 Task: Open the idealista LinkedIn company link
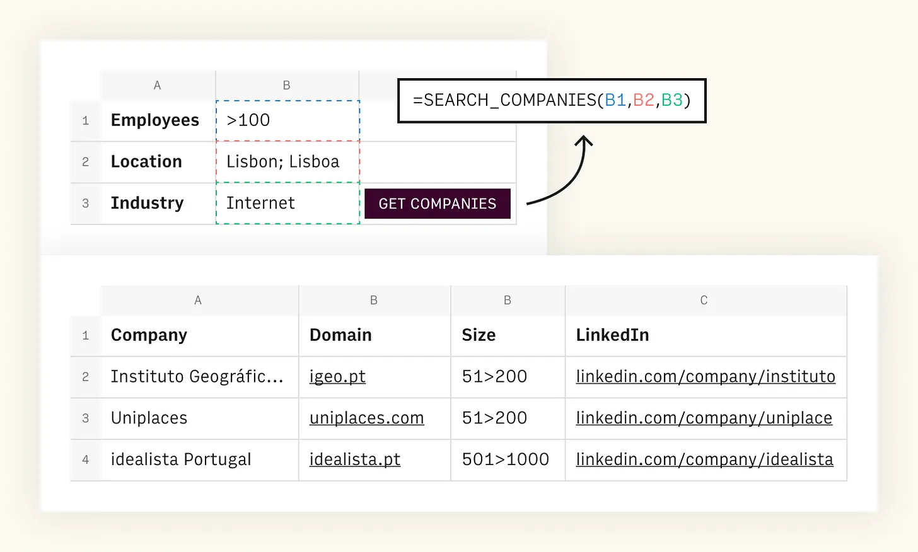pos(704,460)
